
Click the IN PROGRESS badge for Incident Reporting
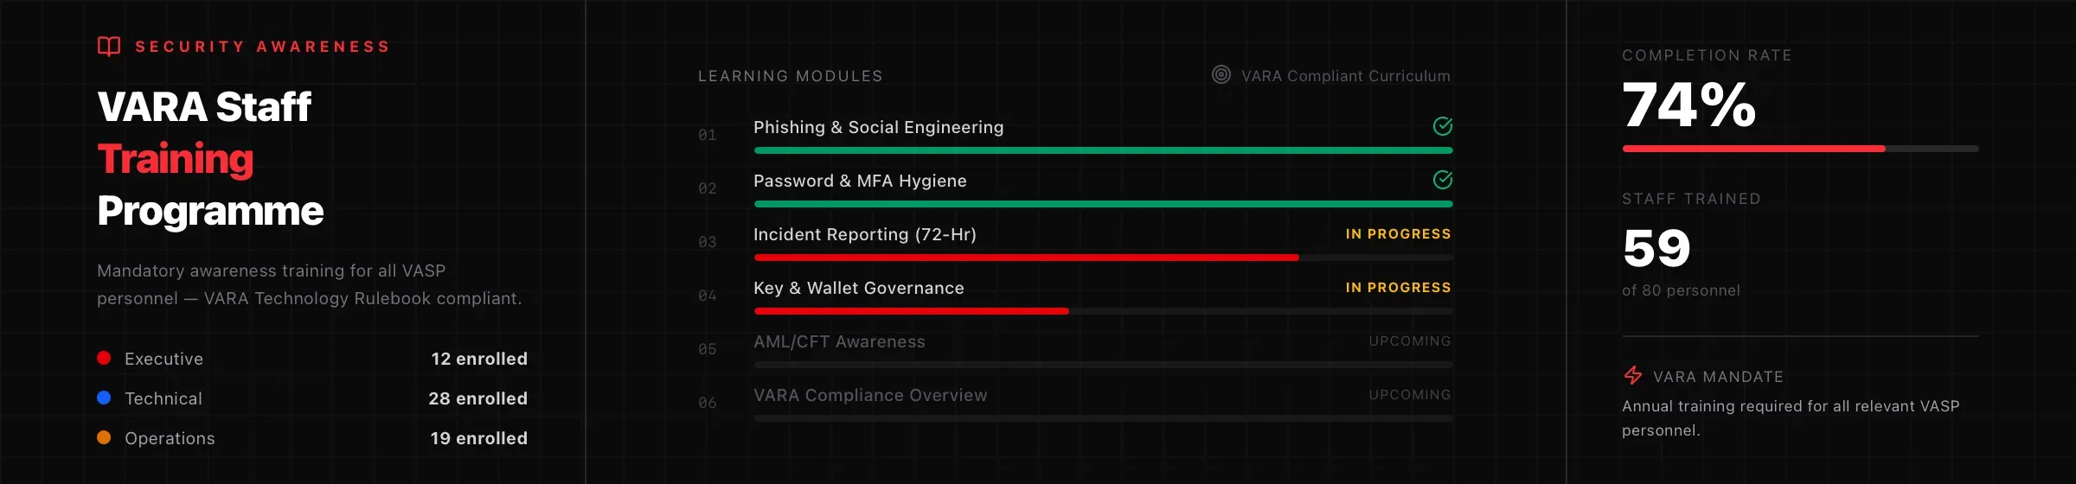(x=1398, y=234)
